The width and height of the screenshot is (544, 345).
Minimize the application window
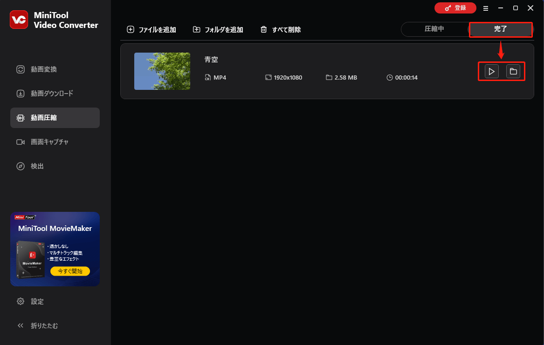pos(501,8)
